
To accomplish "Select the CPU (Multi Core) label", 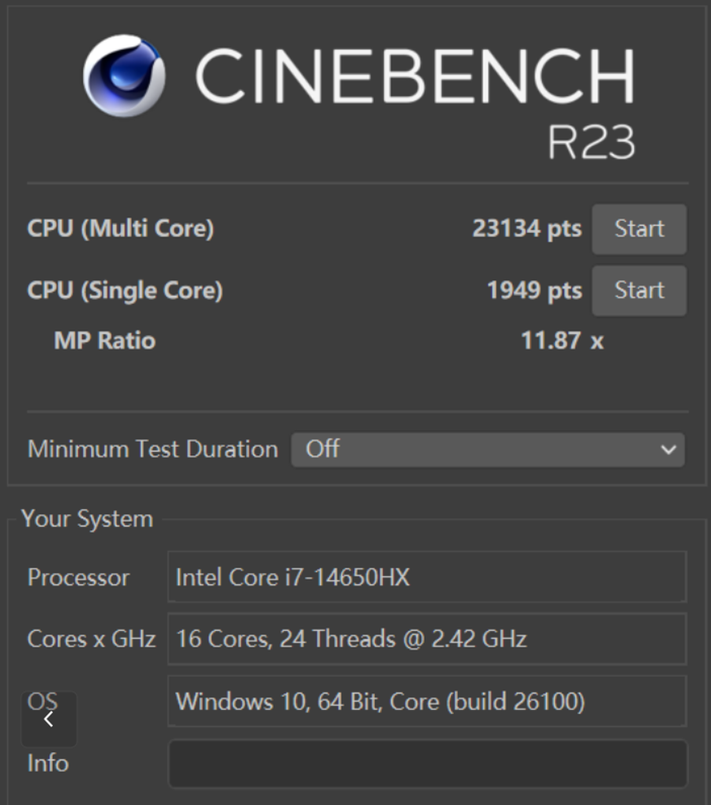I will coord(121,229).
